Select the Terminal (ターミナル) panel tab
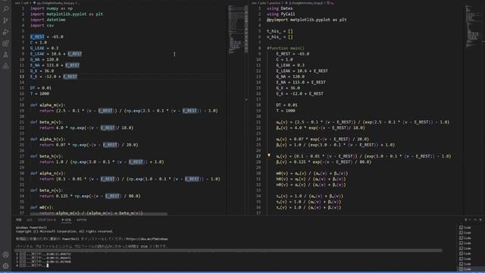Viewport: 485px width, 273px height. click(x=66, y=220)
